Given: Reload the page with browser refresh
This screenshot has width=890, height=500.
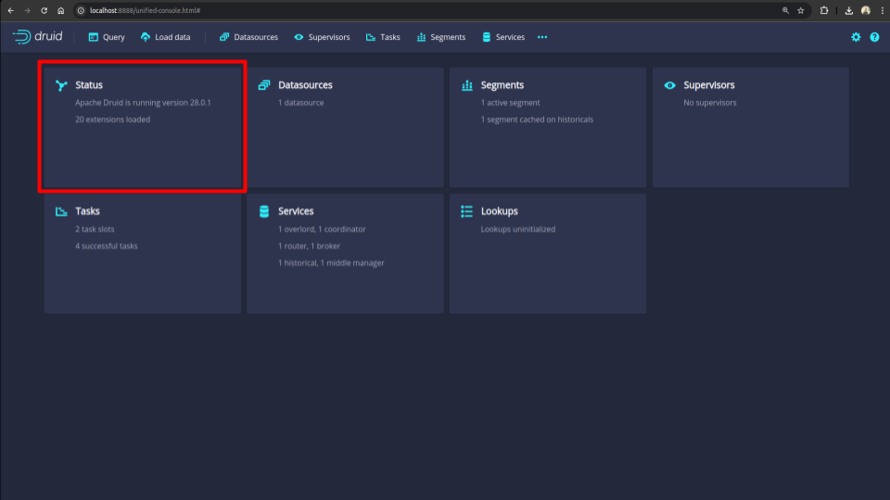Looking at the screenshot, I should [x=44, y=10].
